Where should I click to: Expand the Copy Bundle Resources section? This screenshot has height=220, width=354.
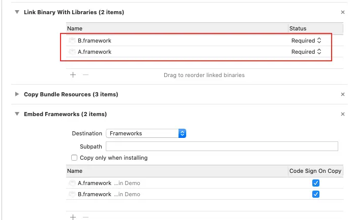17,94
